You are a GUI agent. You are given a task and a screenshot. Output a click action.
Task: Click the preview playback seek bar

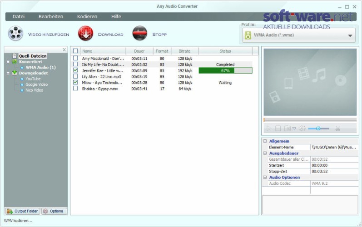[x=310, y=120]
